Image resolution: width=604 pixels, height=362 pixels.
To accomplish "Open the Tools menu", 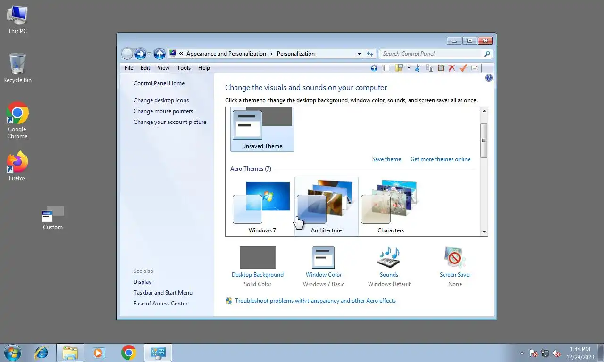I will click(x=184, y=68).
